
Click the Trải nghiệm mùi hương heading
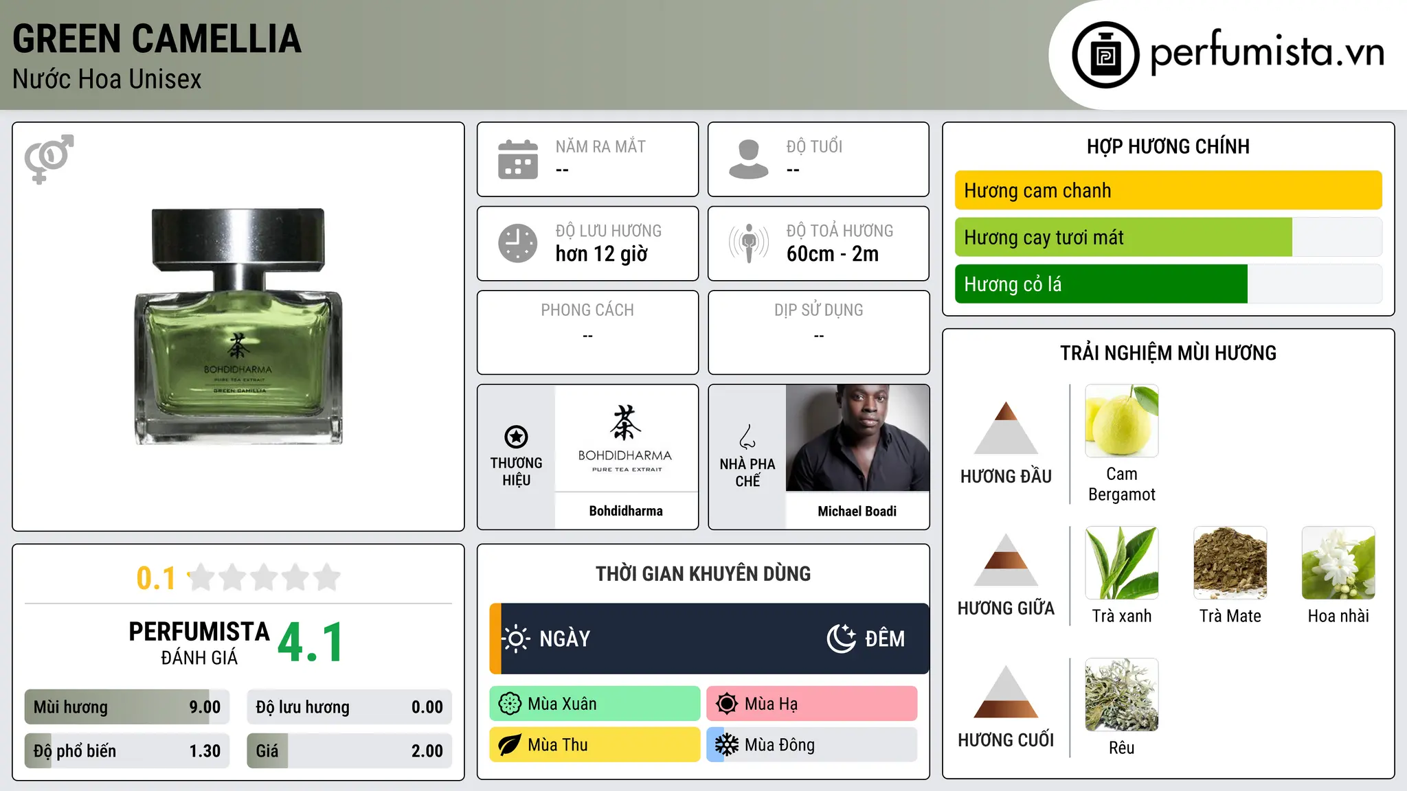1169,353
